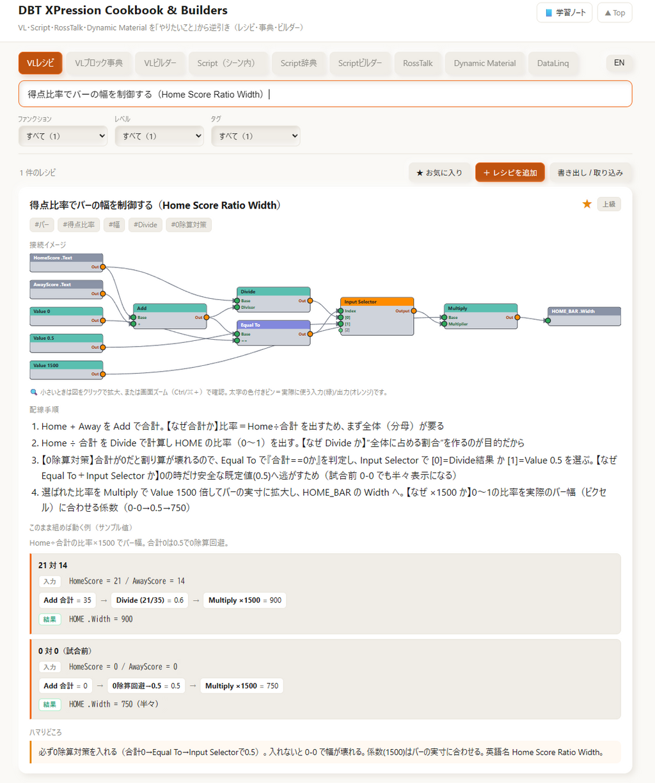The height and width of the screenshot is (783, 655).
Task: Click the AwayScore .Text node
Action: click(67, 289)
